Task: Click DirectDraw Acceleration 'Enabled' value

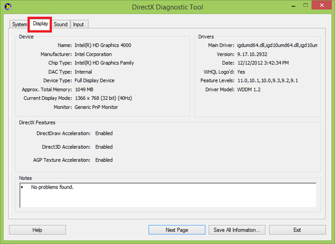Action: pyautogui.click(x=104, y=133)
